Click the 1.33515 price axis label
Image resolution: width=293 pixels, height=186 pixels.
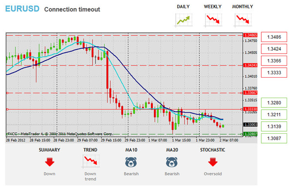coord(251,100)
